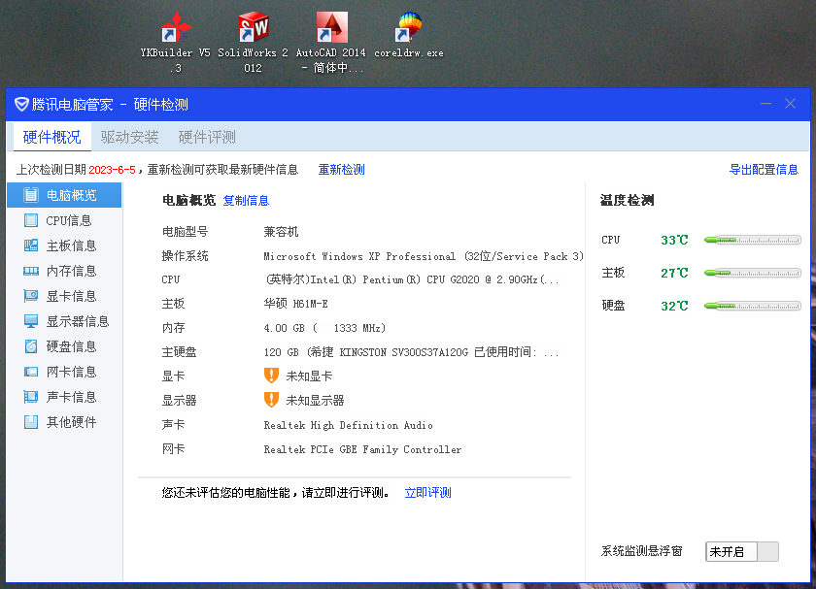The height and width of the screenshot is (589, 816).
Task: Click the 重新检测 link
Action: [x=341, y=170]
